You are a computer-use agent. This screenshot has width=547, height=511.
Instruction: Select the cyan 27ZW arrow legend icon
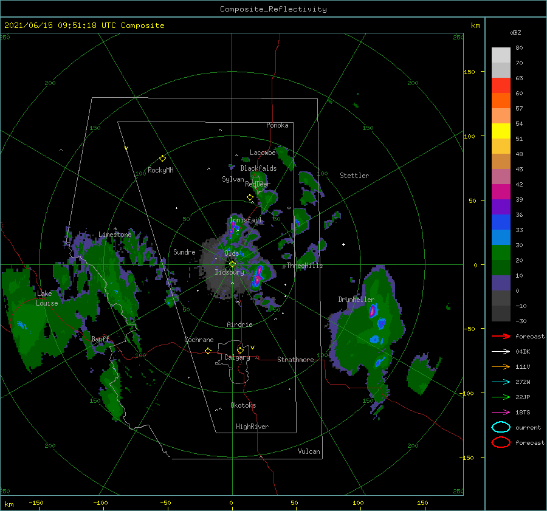[501, 382]
